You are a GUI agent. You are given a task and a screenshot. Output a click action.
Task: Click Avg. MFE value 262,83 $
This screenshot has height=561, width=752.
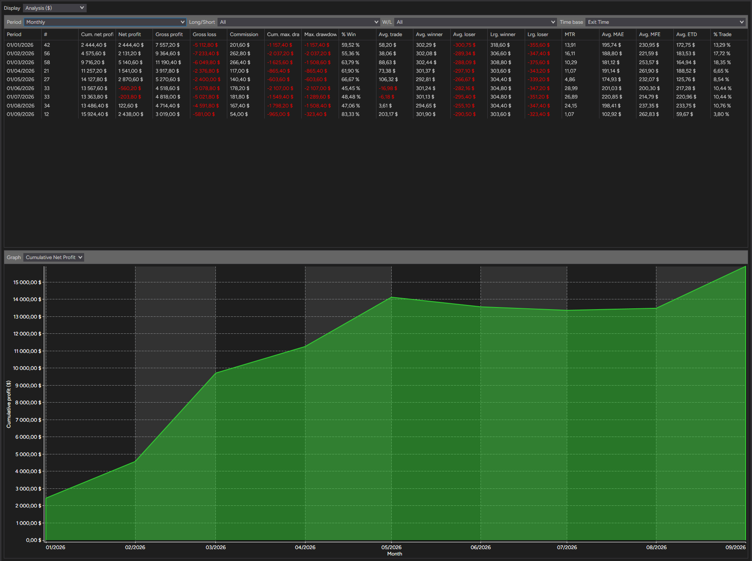click(x=649, y=114)
